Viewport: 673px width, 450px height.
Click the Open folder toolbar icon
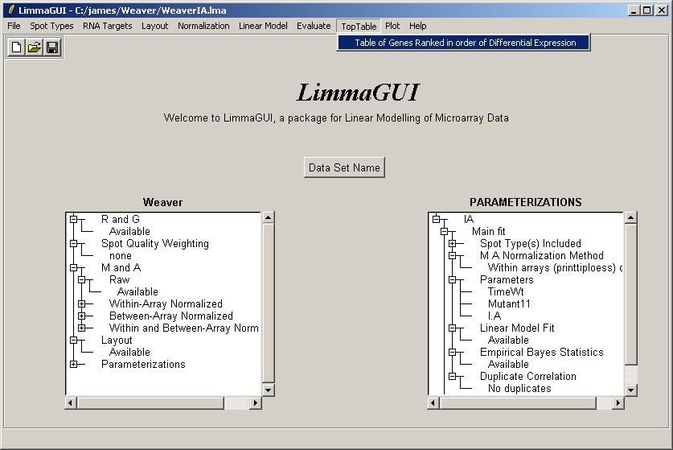pyautogui.click(x=35, y=47)
